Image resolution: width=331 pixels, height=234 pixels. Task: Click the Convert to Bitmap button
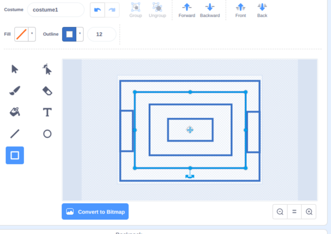95,212
